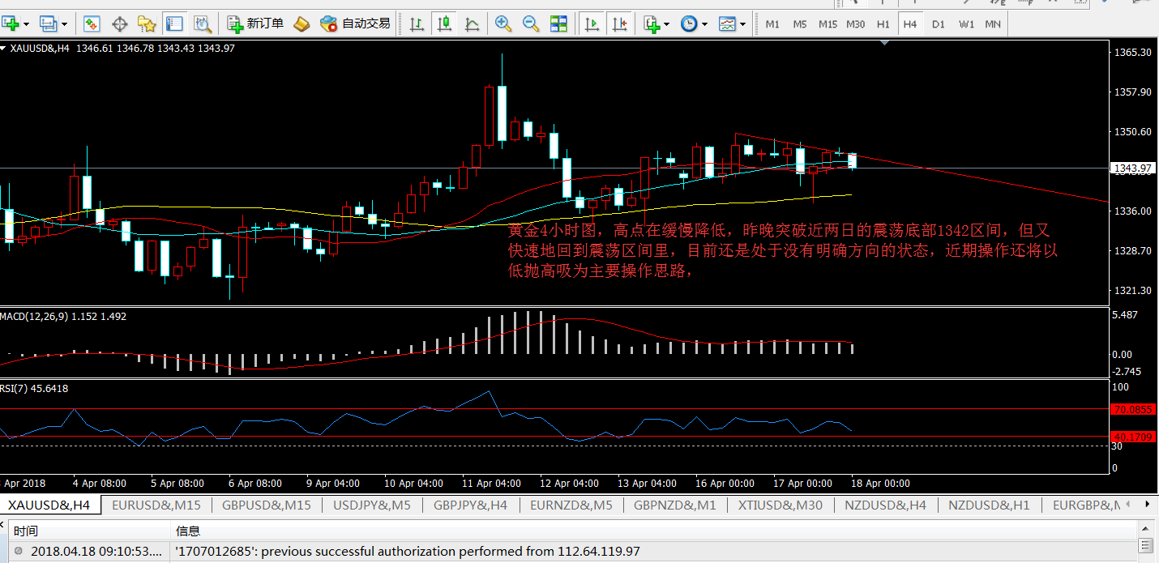Click the 新订单 new order button
Screen dimensions: 1159x563
(x=255, y=24)
